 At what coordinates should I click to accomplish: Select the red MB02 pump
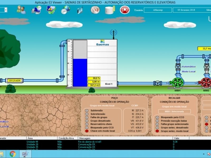point(206,82)
